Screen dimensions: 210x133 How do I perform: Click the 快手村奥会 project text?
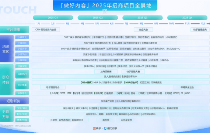point(152,66)
